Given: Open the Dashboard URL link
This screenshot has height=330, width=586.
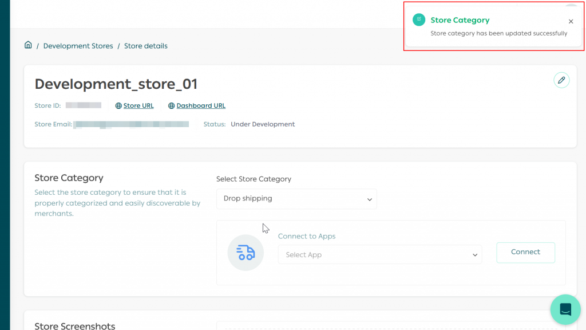Looking at the screenshot, I should 201,105.
